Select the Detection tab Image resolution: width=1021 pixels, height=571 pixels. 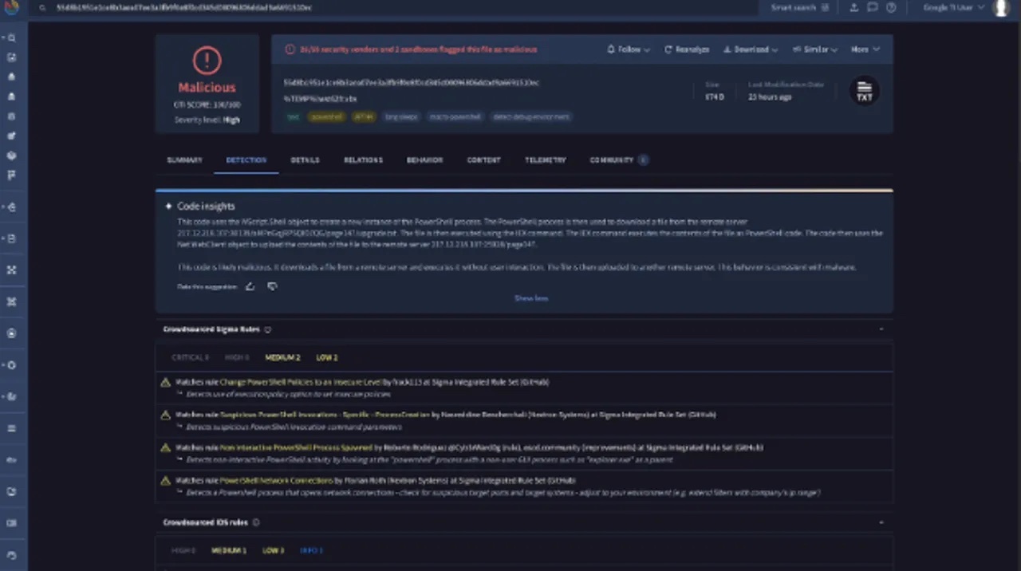click(246, 160)
